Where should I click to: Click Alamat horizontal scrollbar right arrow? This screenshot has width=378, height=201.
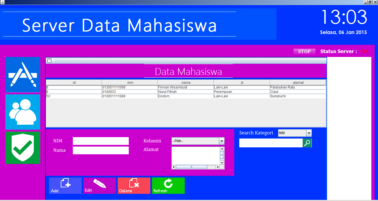(218, 167)
